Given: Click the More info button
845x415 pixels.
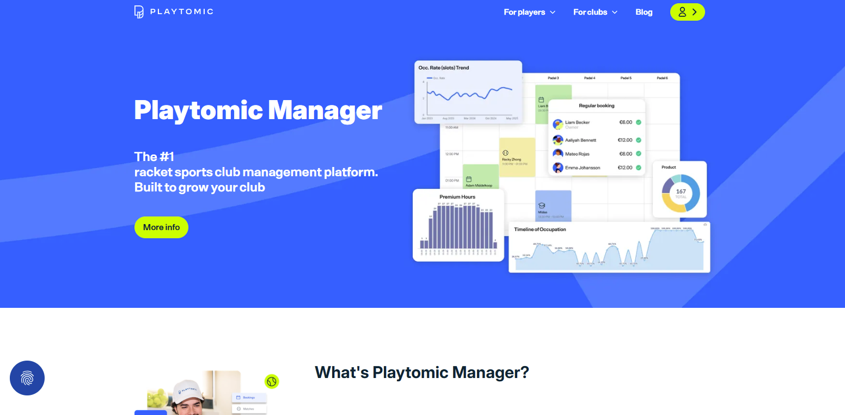Looking at the screenshot, I should click(161, 227).
